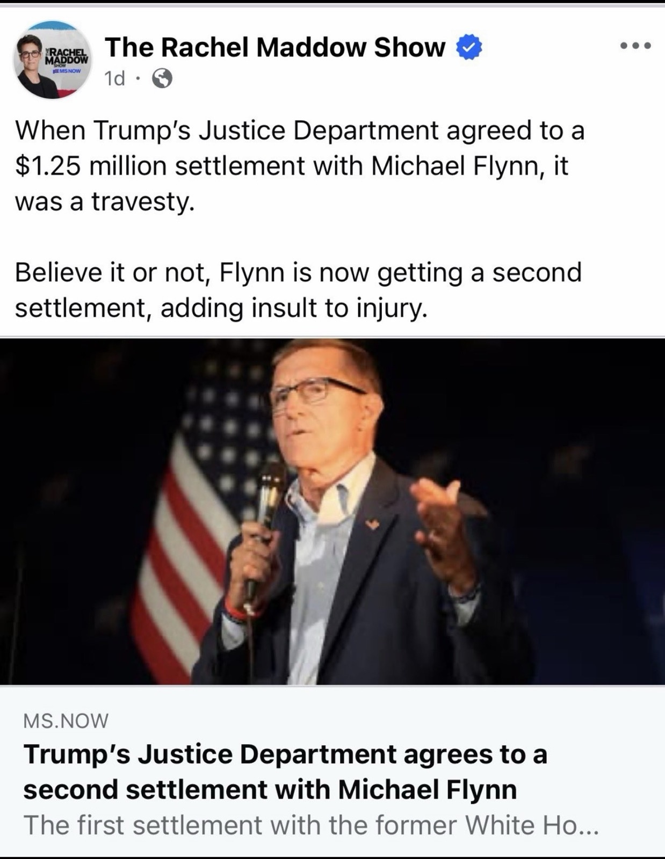Click the flag pin on the man's lapel
665x859 pixels.
pyautogui.click(x=373, y=523)
